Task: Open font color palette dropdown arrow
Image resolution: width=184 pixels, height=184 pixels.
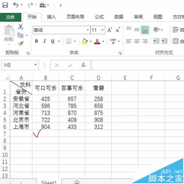Action: [103, 41]
